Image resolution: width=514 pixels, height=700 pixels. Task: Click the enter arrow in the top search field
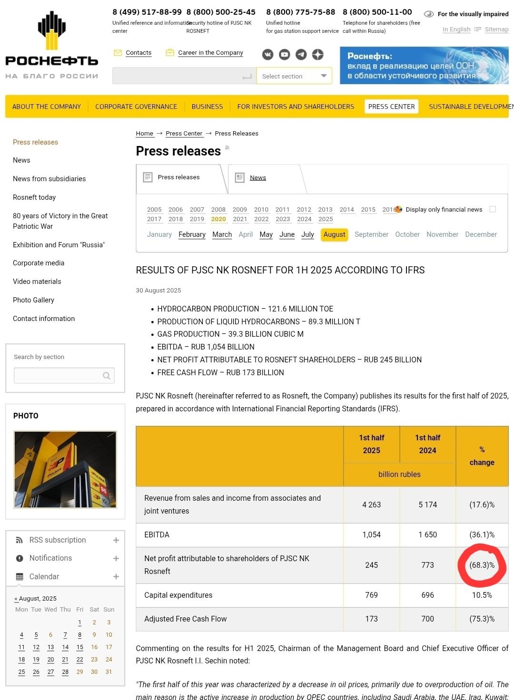pos(247,77)
